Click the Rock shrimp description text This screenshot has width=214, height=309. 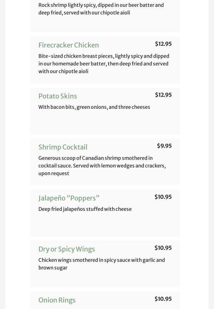[101, 9]
